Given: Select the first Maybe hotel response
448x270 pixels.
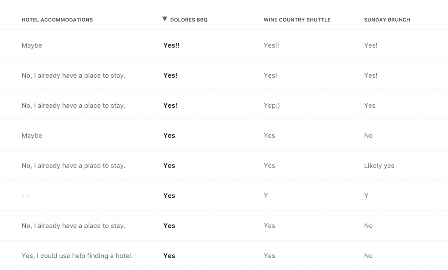Looking at the screenshot, I should (x=31, y=45).
